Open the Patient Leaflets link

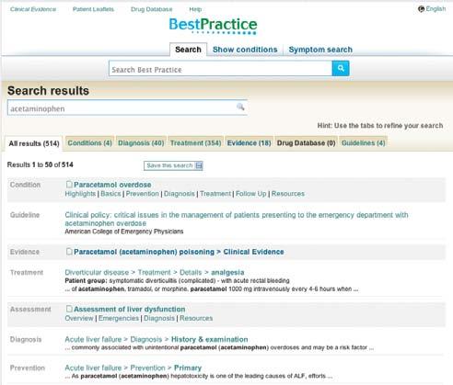point(93,9)
